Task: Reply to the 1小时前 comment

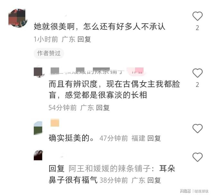Action: (x=84, y=39)
